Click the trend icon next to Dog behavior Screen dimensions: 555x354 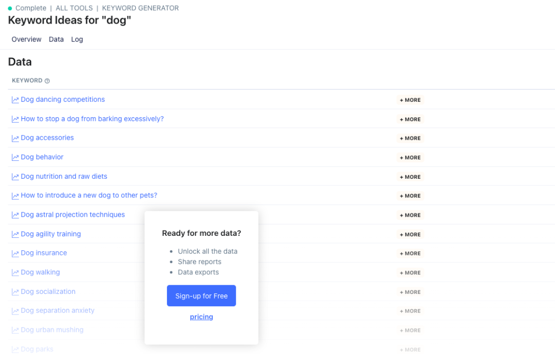(15, 158)
